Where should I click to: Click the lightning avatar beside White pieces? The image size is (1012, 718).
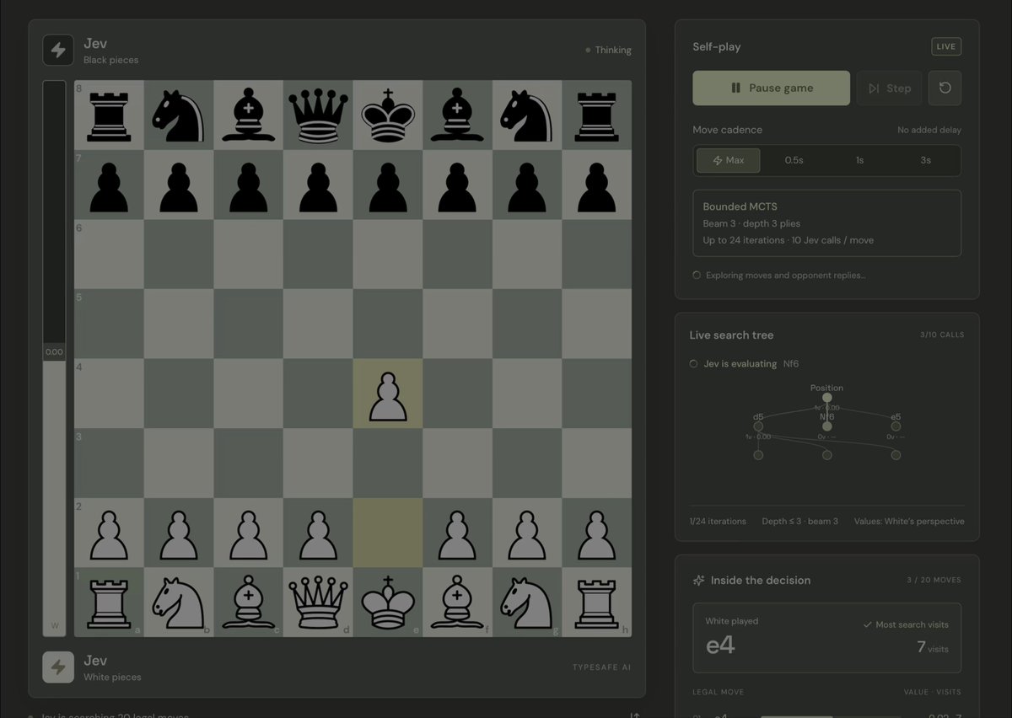(58, 667)
